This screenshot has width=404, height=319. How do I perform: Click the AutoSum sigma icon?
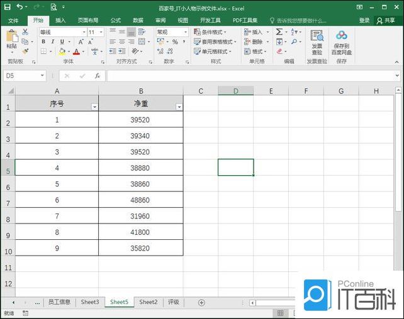pos(279,32)
